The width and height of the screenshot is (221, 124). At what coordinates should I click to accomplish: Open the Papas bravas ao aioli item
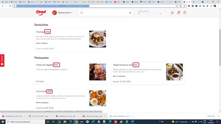(x=148, y=73)
